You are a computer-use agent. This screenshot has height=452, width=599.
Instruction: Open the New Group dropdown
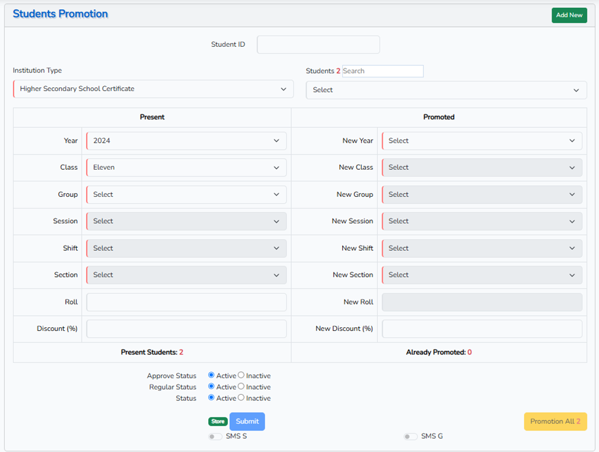click(x=482, y=194)
